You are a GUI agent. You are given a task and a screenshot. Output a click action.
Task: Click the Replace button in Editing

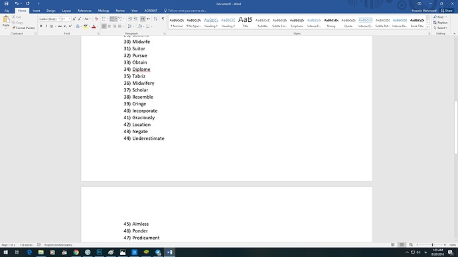[x=441, y=23]
